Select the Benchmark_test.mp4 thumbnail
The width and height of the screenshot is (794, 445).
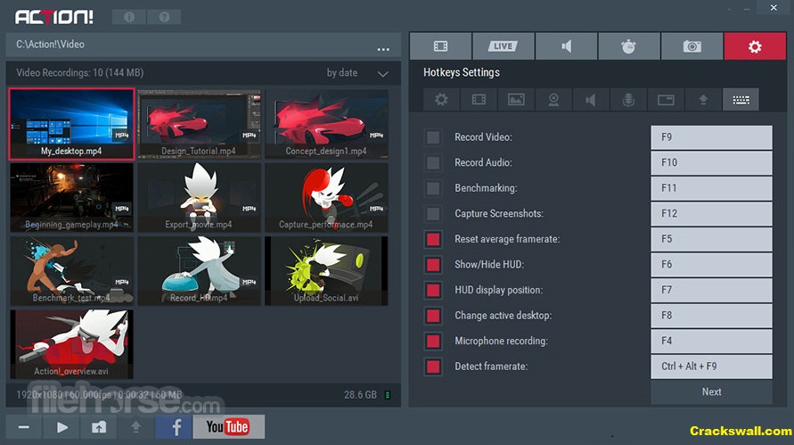72,270
